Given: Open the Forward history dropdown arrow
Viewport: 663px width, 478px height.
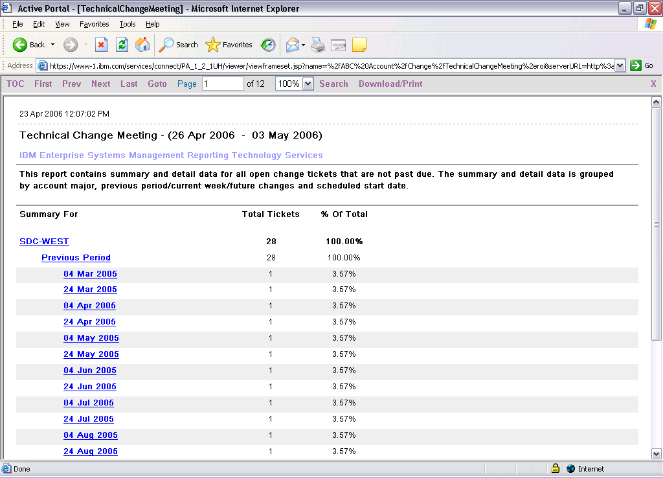Looking at the screenshot, I should (x=85, y=45).
